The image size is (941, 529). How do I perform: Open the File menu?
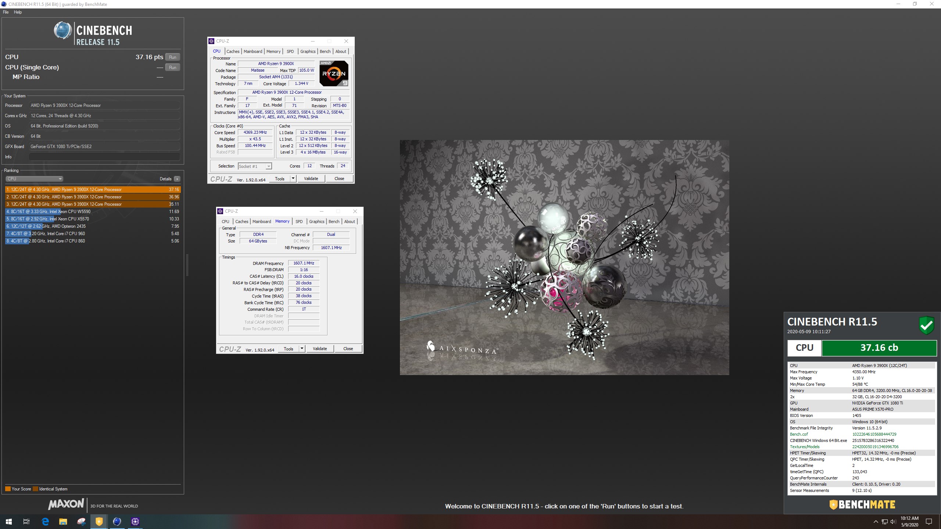[x=6, y=12]
